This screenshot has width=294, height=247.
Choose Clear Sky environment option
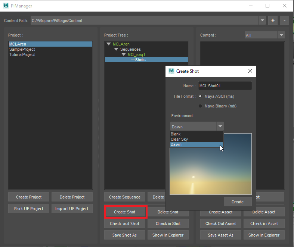196,139
